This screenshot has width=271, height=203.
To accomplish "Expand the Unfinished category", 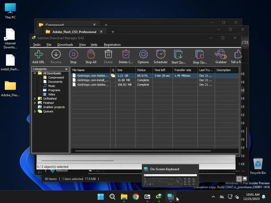I will [35, 99].
